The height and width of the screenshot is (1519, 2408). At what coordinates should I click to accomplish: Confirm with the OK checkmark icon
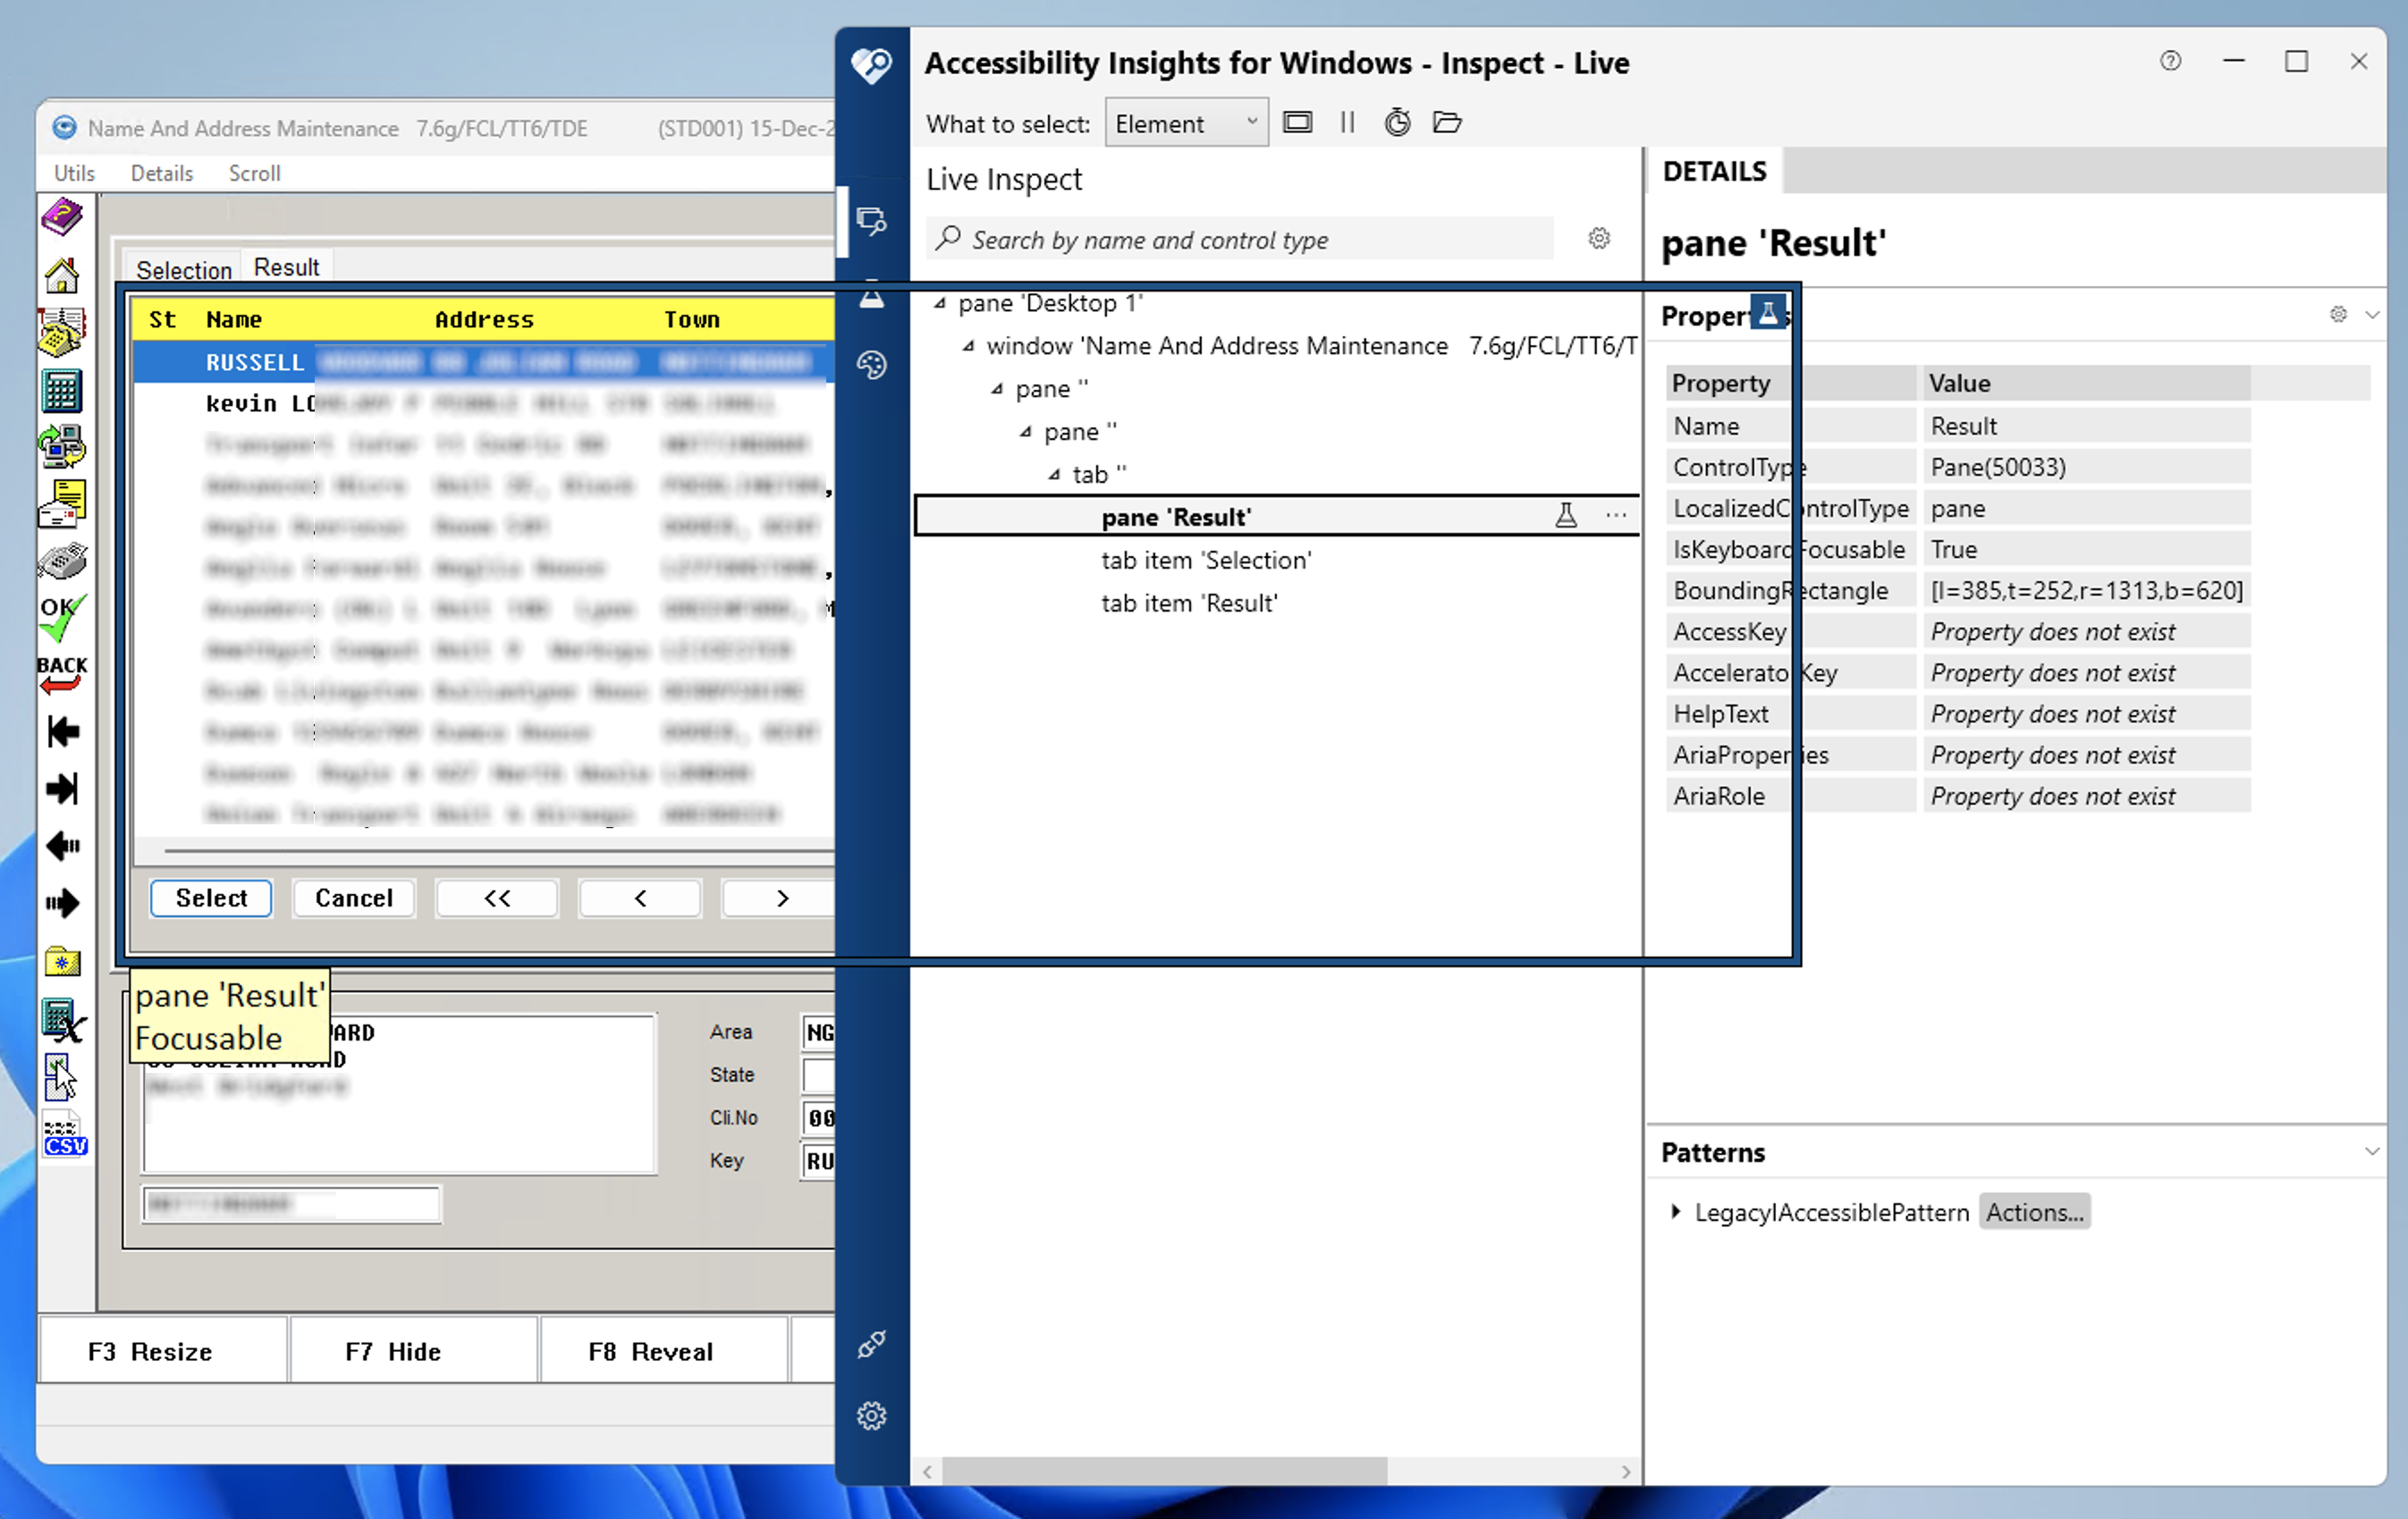(62, 617)
